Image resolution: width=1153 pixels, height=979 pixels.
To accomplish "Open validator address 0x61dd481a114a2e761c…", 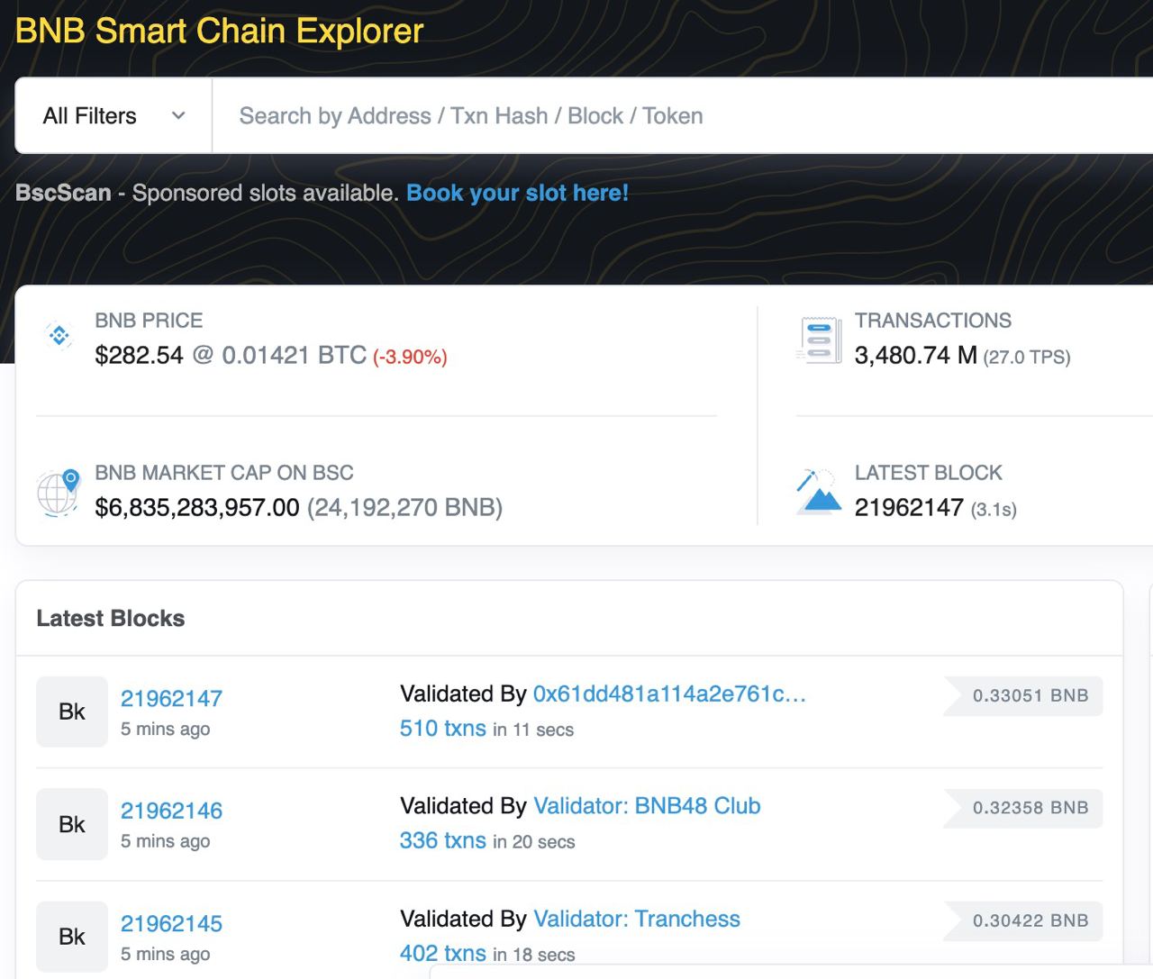I will click(x=669, y=693).
